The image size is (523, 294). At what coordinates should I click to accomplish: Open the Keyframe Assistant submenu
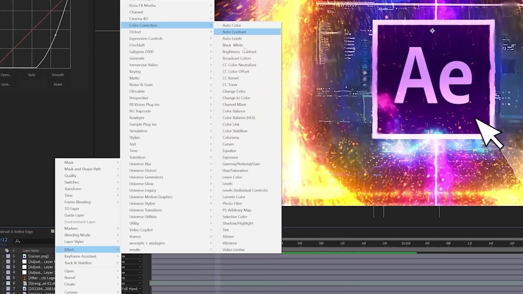click(x=80, y=256)
